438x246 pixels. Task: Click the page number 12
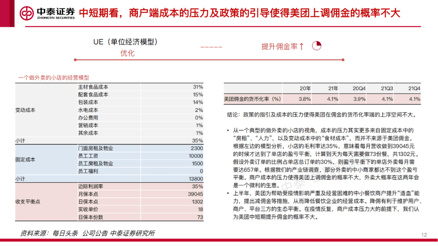coord(424,235)
